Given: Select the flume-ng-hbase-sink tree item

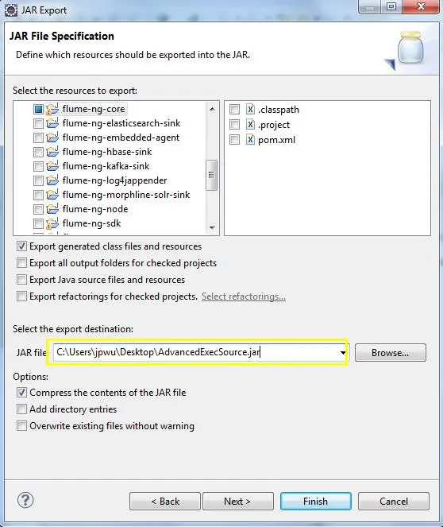Looking at the screenshot, I should [x=107, y=152].
